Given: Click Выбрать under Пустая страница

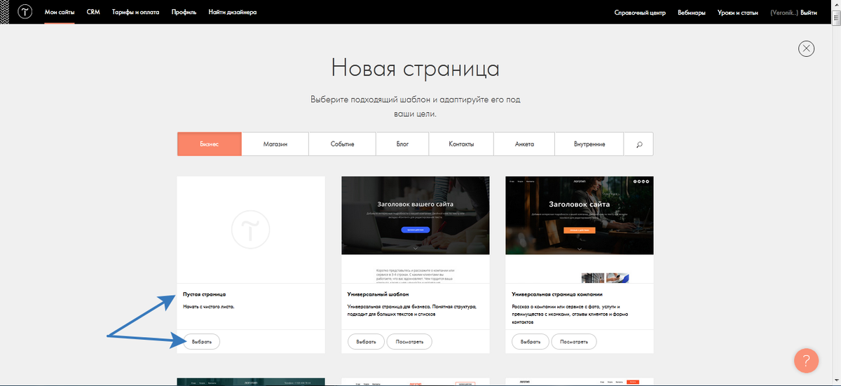Looking at the screenshot, I should click(202, 342).
